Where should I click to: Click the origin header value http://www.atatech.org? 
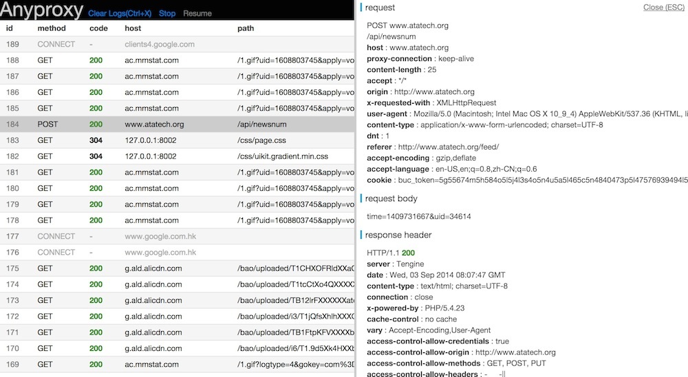[x=434, y=92]
